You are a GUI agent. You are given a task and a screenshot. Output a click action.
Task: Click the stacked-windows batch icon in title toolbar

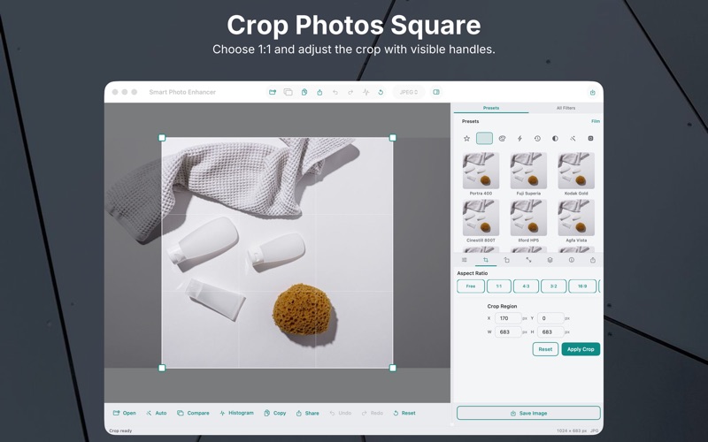coord(289,92)
